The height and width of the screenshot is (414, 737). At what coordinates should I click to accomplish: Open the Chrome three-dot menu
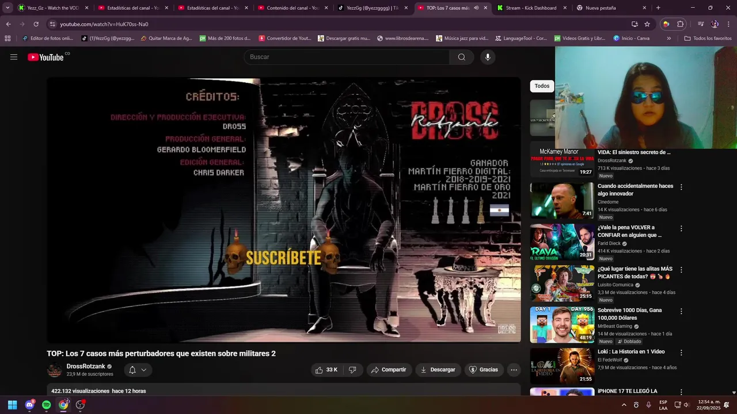pos(728,24)
